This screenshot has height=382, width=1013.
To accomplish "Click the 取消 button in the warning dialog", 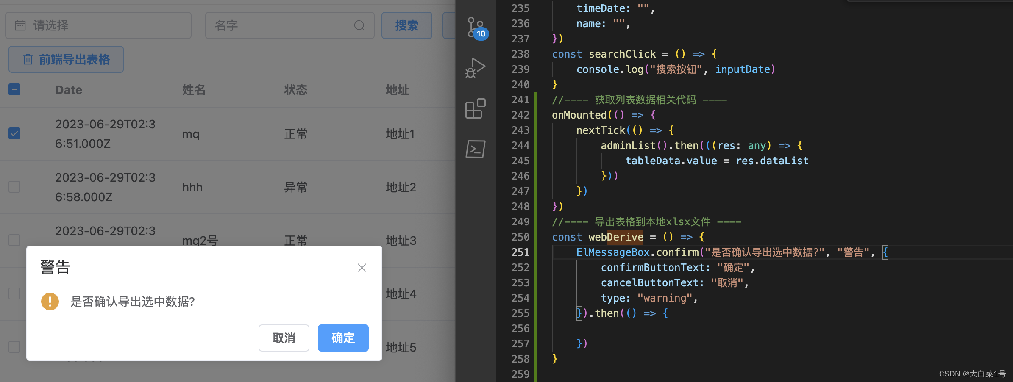I will [x=284, y=338].
